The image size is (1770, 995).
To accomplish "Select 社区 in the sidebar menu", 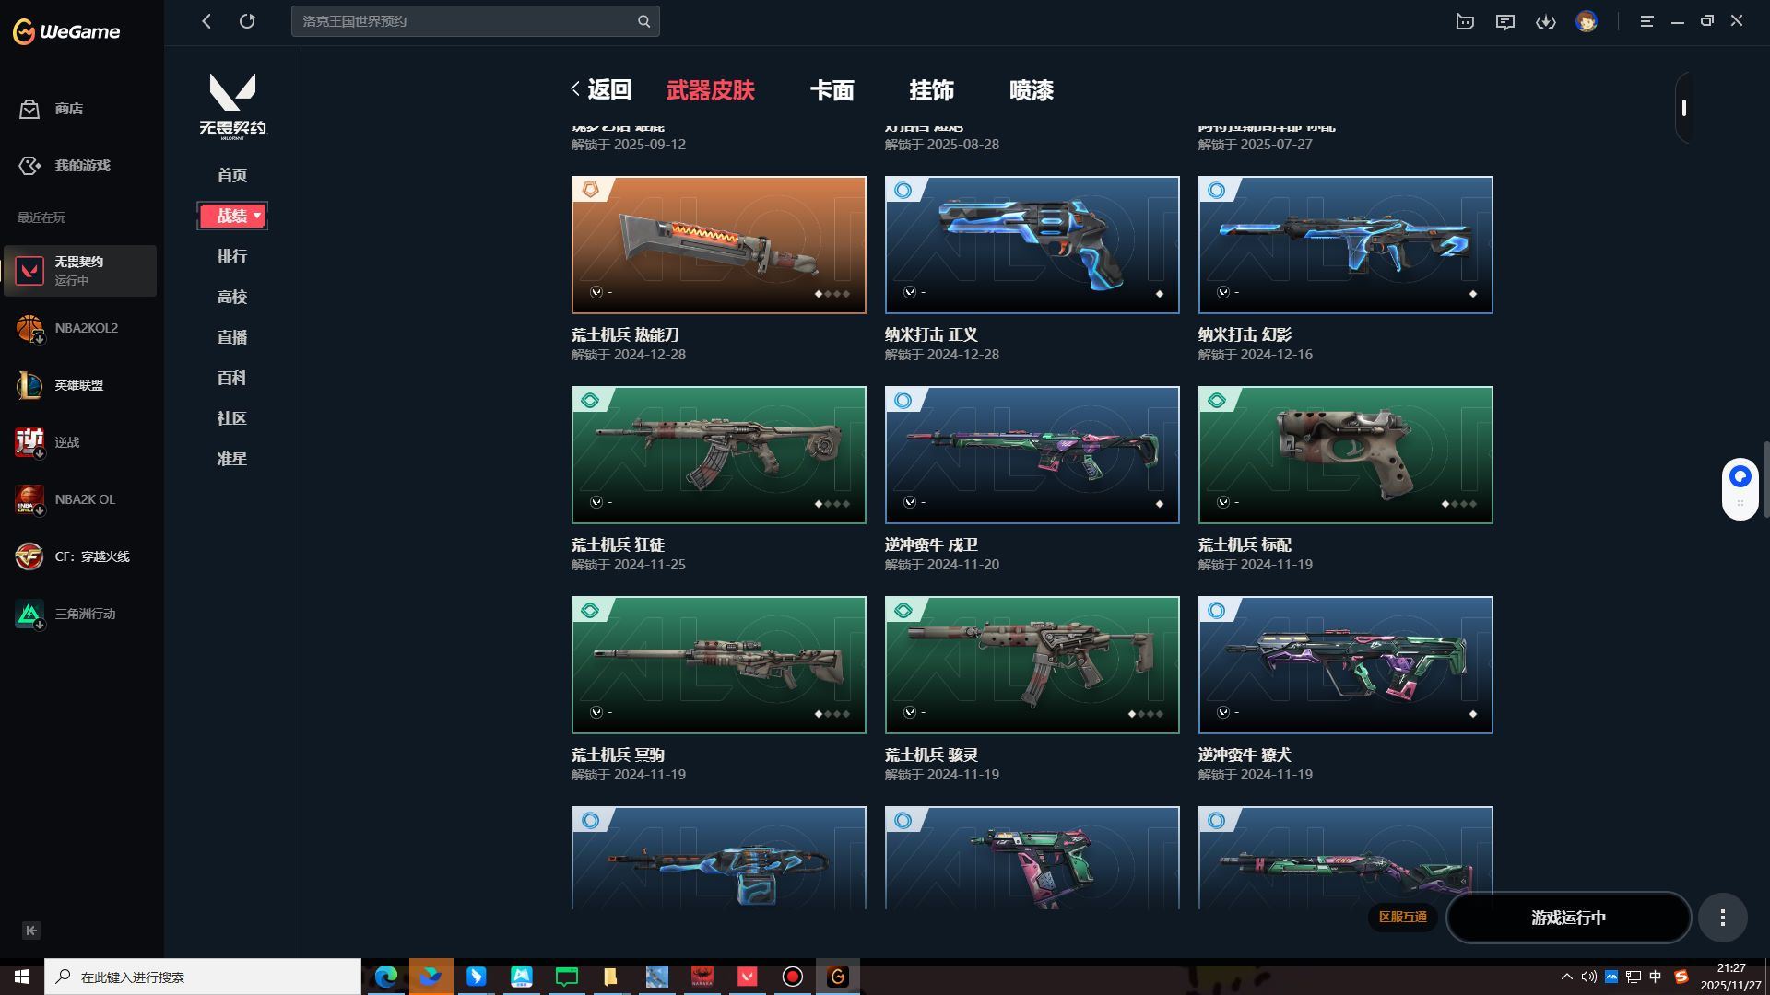I will [231, 418].
